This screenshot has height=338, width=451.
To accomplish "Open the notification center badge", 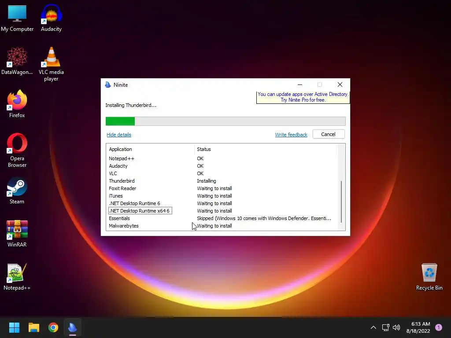I will (439, 327).
